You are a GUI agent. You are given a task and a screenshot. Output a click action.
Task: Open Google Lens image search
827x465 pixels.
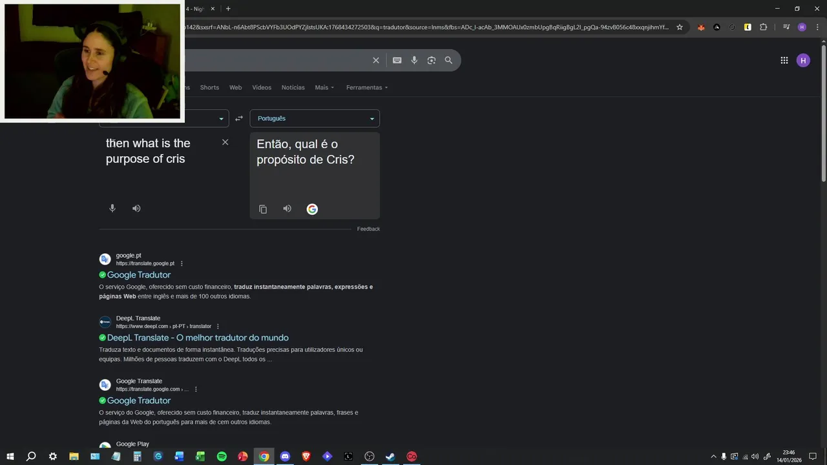coord(432,60)
